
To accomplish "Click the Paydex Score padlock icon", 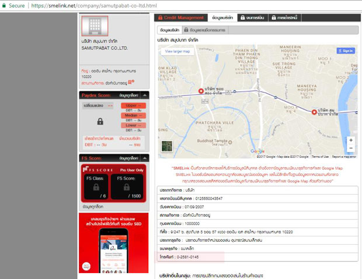I will click(100, 122).
